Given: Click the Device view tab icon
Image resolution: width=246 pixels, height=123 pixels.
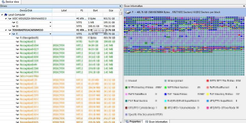Looking at the screenshot, I should (3, 2).
